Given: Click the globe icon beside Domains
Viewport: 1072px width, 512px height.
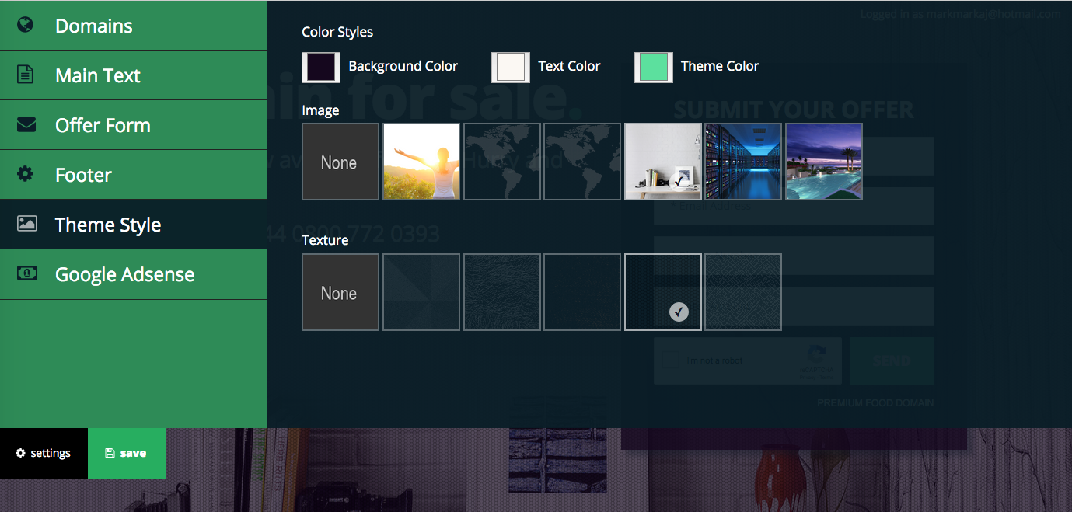Looking at the screenshot, I should (26, 25).
